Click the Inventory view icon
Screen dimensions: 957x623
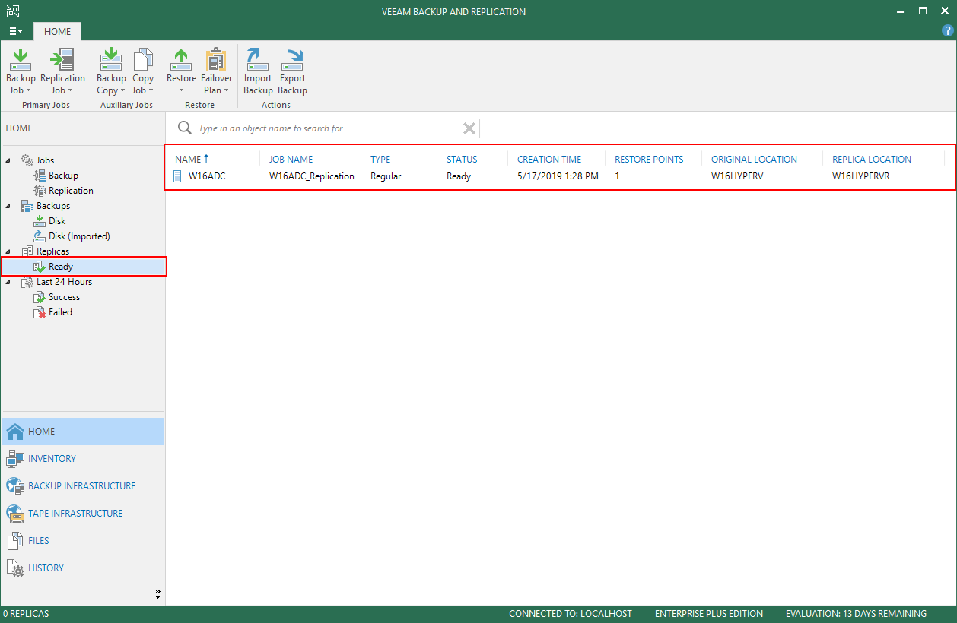pos(14,459)
